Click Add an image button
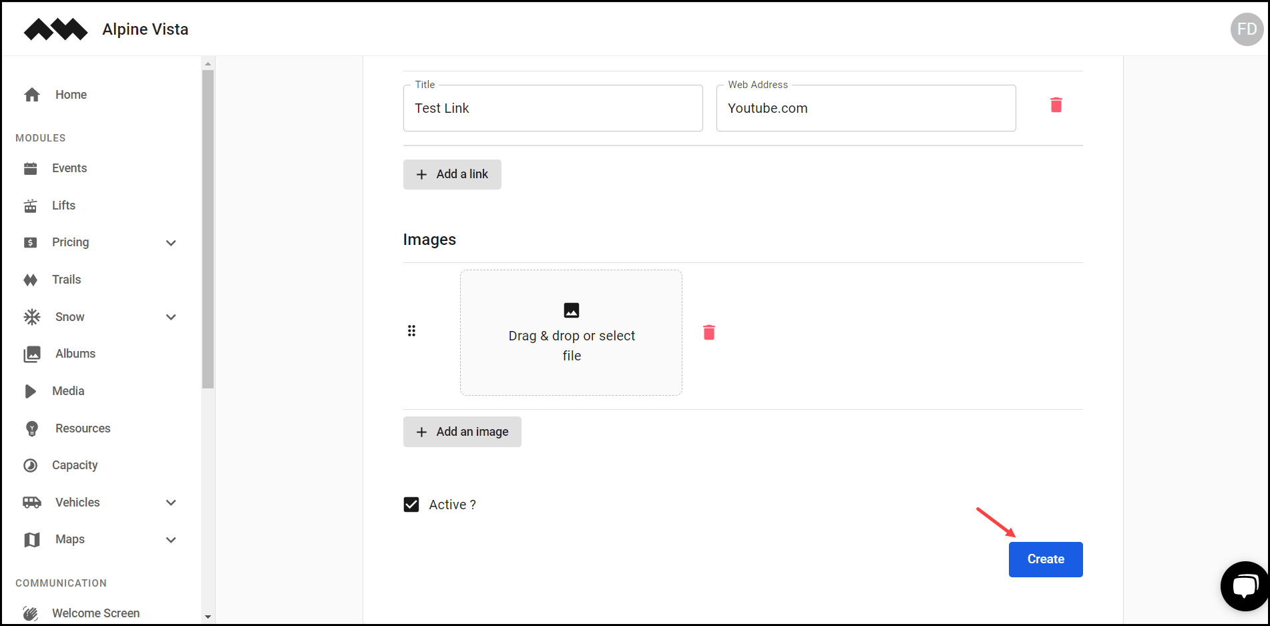This screenshot has width=1270, height=626. coord(462,432)
